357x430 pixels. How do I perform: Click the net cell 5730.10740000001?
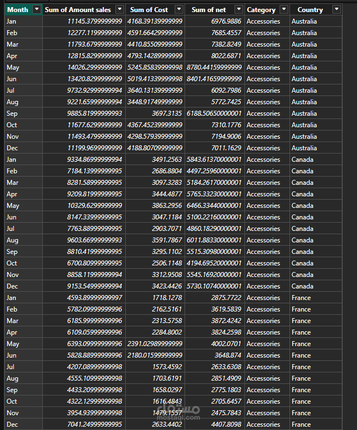(x=215, y=286)
